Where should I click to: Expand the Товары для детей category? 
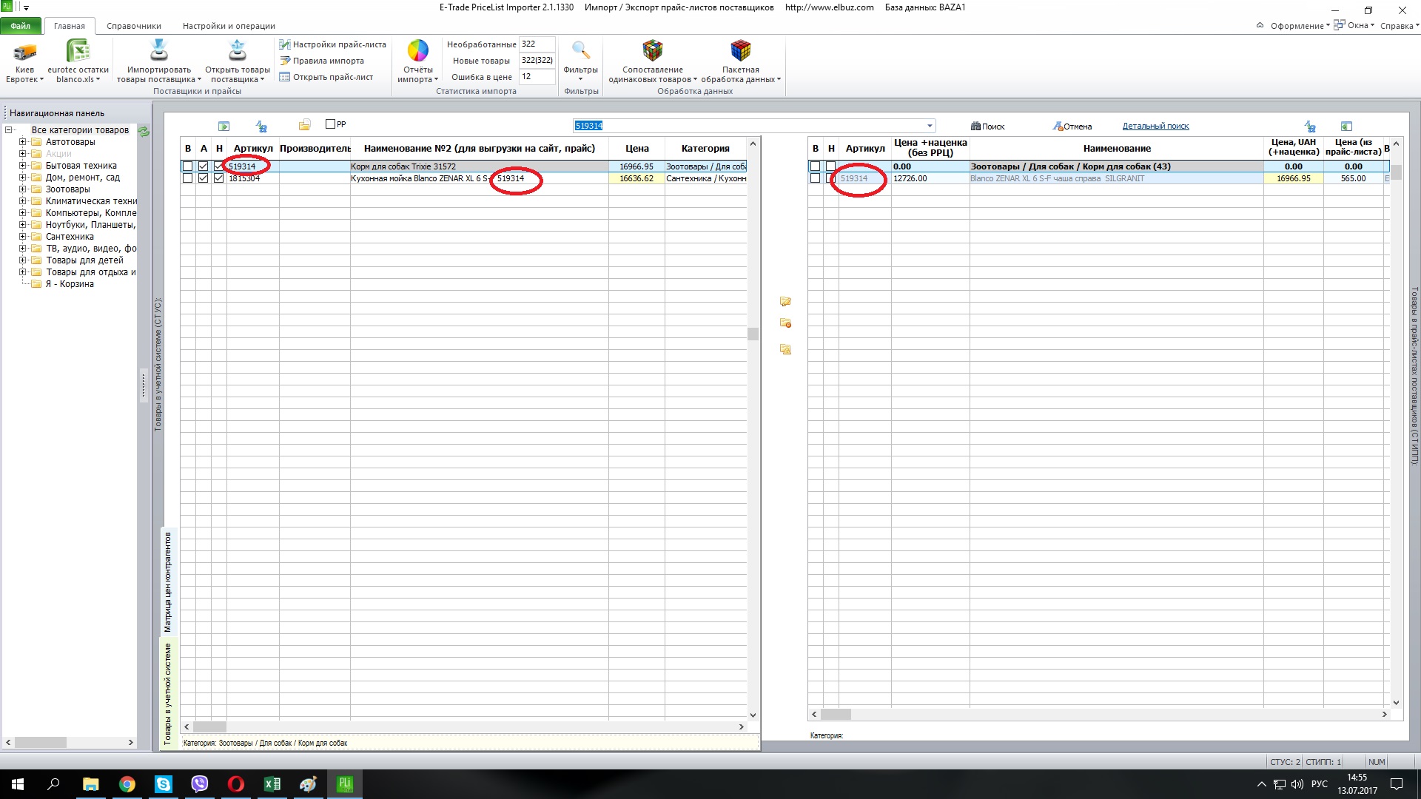click(x=23, y=260)
